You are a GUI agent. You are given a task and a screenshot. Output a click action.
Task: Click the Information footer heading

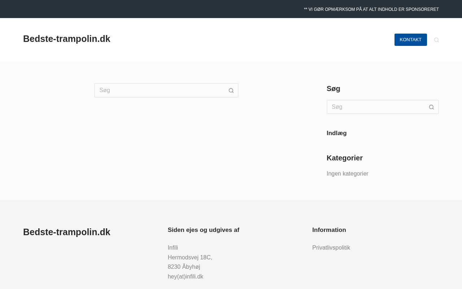point(329,230)
